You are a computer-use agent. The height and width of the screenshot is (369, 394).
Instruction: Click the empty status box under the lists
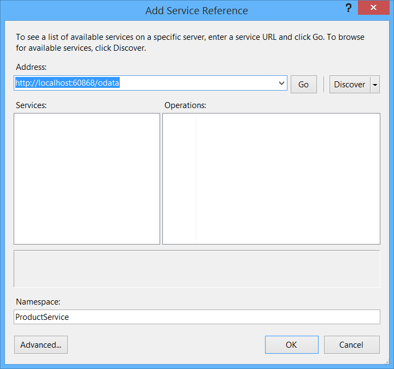pos(197,269)
